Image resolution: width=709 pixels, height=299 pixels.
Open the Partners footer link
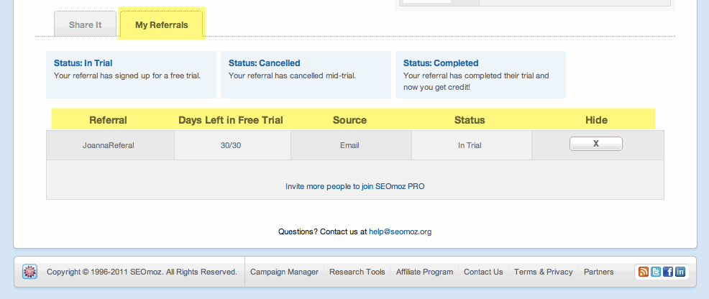[598, 272]
